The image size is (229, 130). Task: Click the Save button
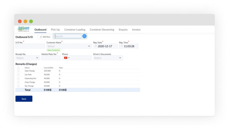24,99
